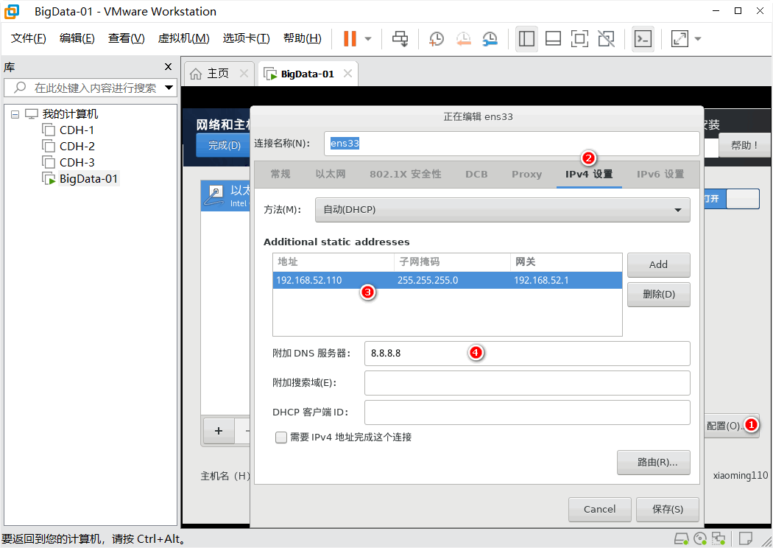Save the connection with 保存(S)
This screenshot has height=548, width=773.
click(x=667, y=509)
